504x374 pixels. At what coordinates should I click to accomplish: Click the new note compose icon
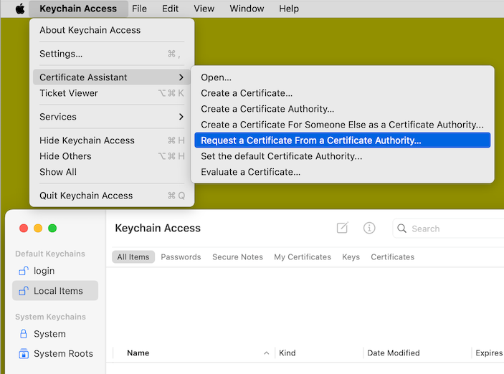coord(342,228)
